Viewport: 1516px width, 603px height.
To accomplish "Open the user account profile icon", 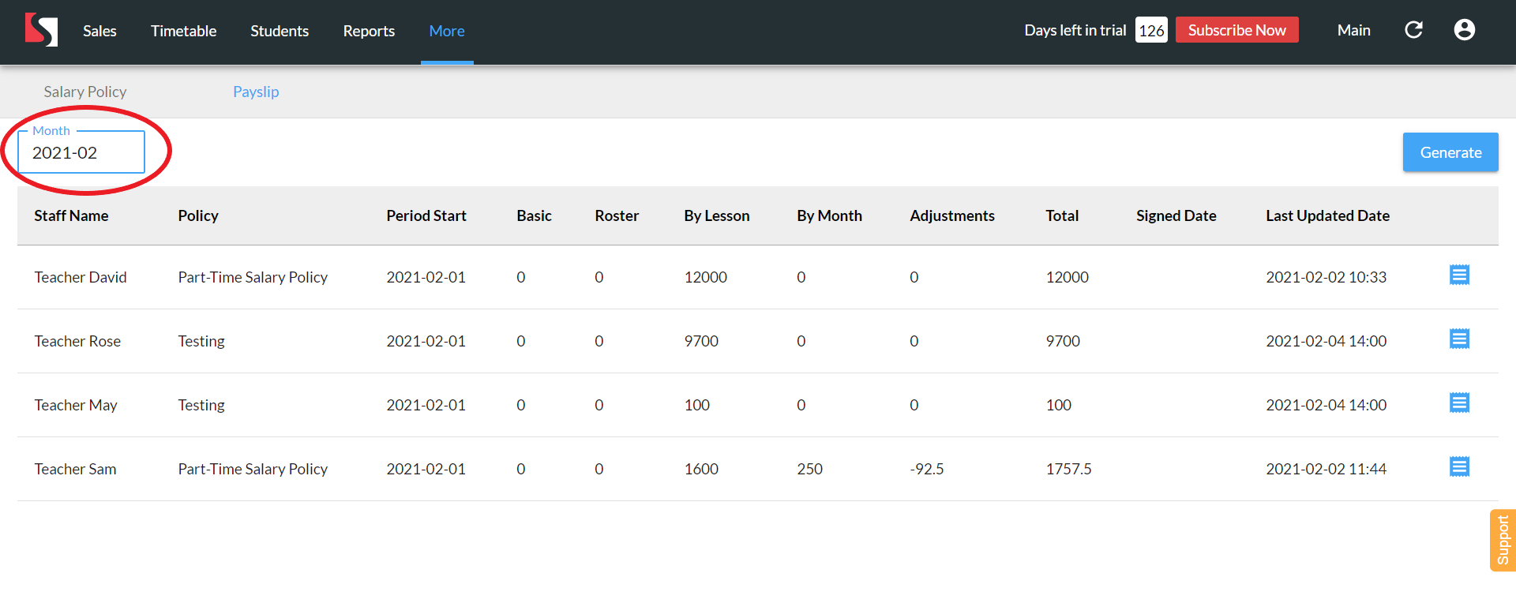I will coord(1464,30).
